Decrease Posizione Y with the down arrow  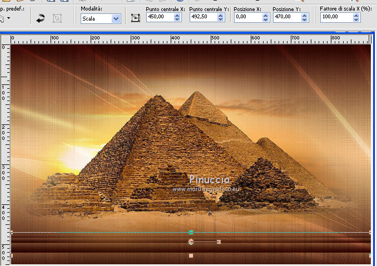(x=304, y=19)
